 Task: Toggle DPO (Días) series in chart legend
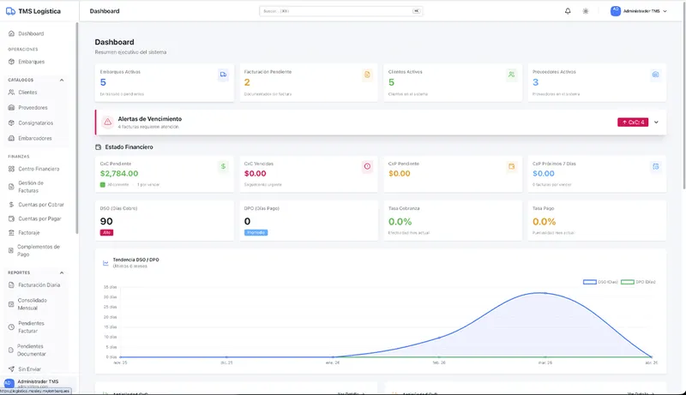coord(639,281)
